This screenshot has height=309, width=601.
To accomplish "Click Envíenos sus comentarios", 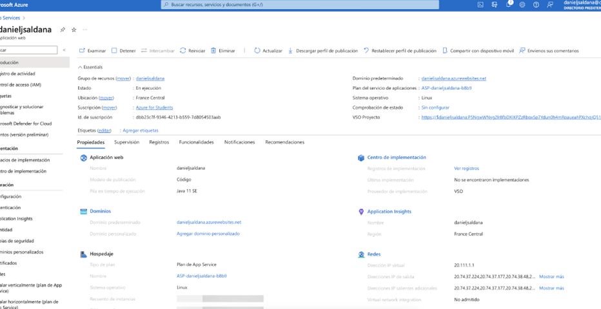I will coord(549,51).
